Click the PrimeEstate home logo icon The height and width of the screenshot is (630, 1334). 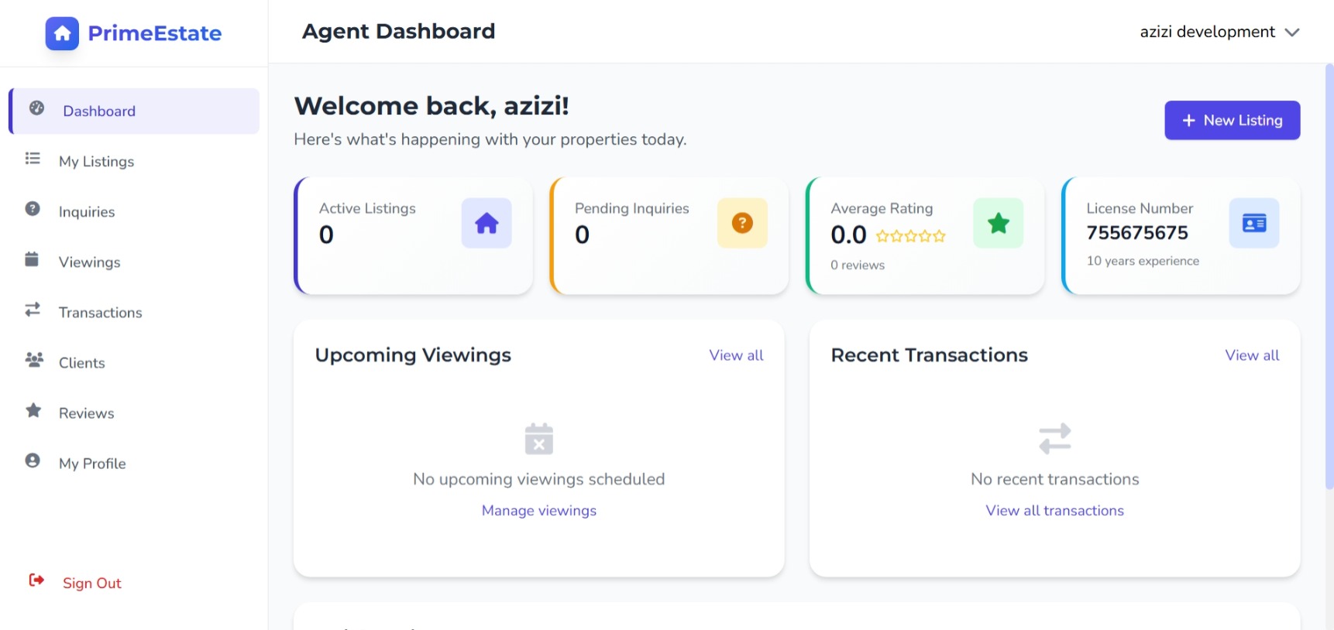pos(62,33)
